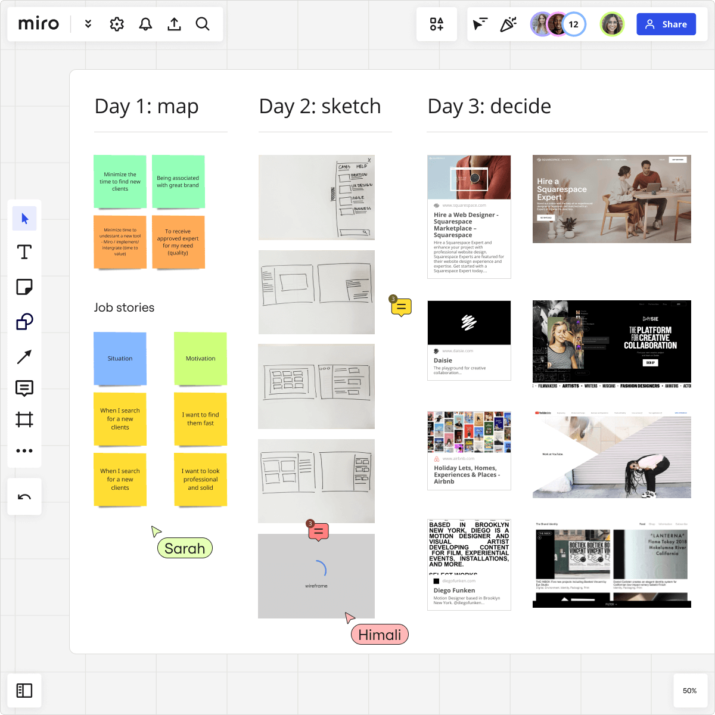Open more tools ellipsis

coord(24,450)
